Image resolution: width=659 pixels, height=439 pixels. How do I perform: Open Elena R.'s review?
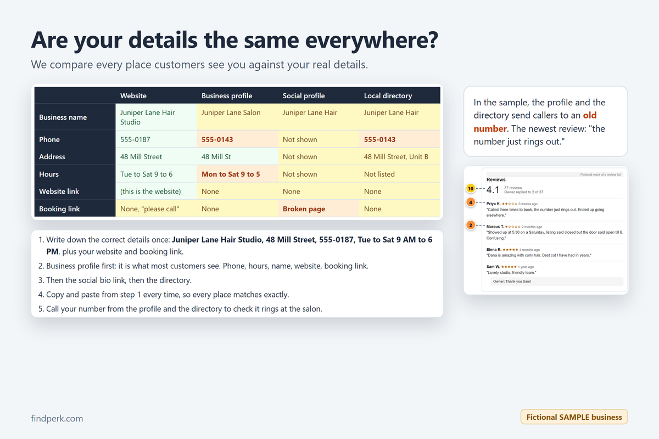555,252
